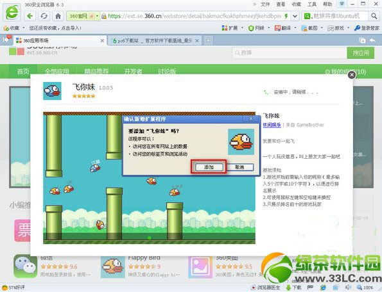Image resolution: width=382 pixels, height=292 pixels.
Task: Open a new tab with plus button
Action: pyautogui.click(x=208, y=40)
